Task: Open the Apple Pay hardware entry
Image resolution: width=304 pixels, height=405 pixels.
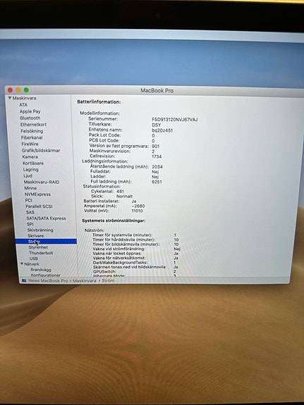Action: 30,111
